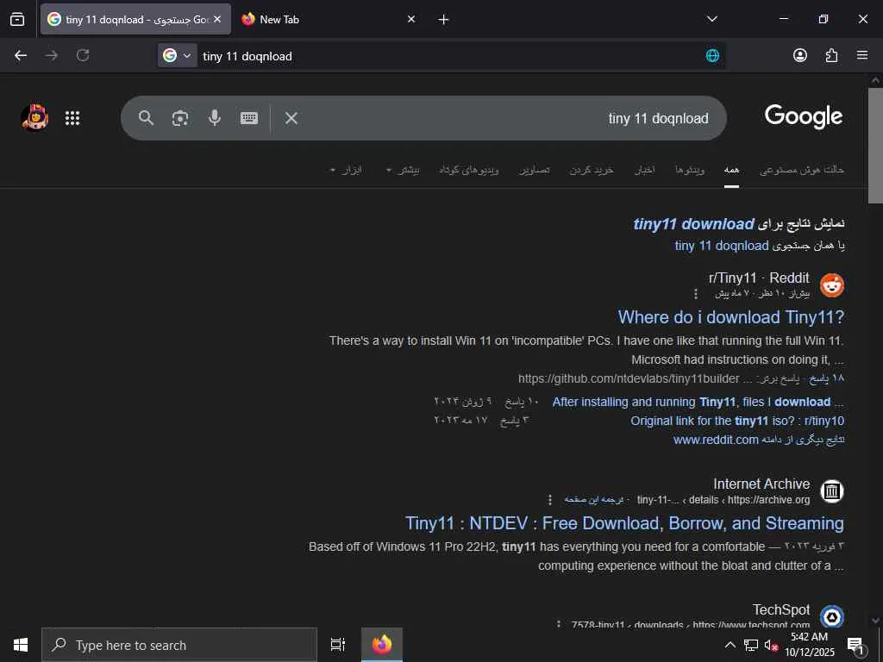
Task: Reload the current page
Action: click(83, 55)
